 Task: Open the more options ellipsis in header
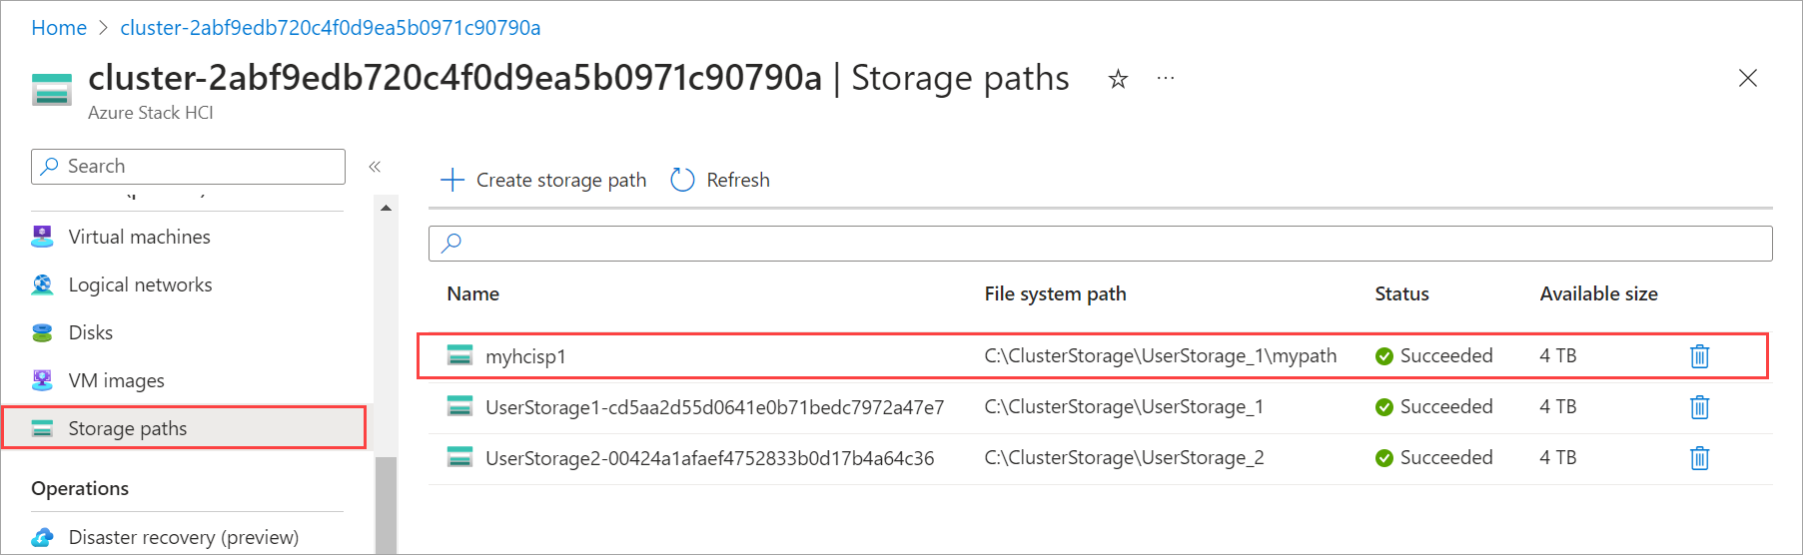click(1165, 79)
